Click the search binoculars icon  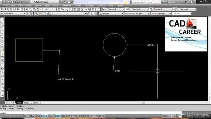point(163,2)
